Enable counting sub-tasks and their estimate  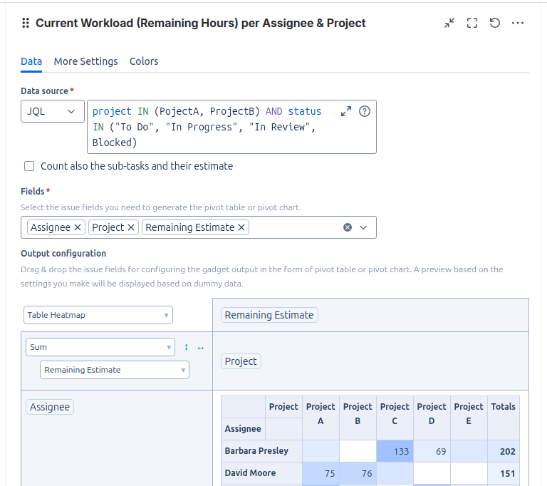click(x=29, y=166)
